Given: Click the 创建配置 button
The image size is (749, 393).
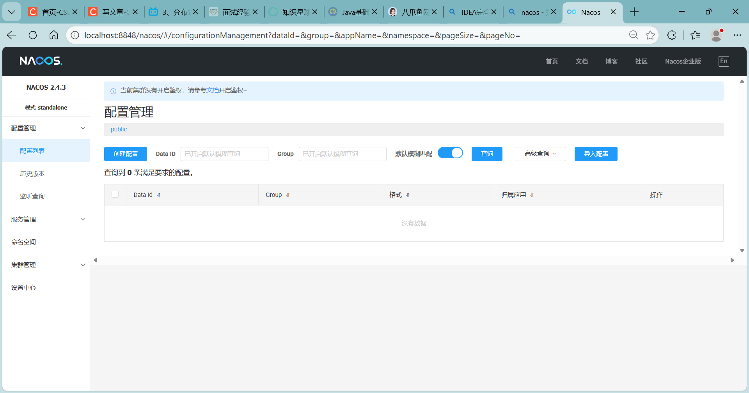Looking at the screenshot, I should (126, 154).
